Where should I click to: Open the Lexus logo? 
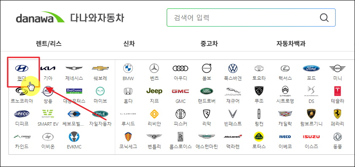[285, 68]
